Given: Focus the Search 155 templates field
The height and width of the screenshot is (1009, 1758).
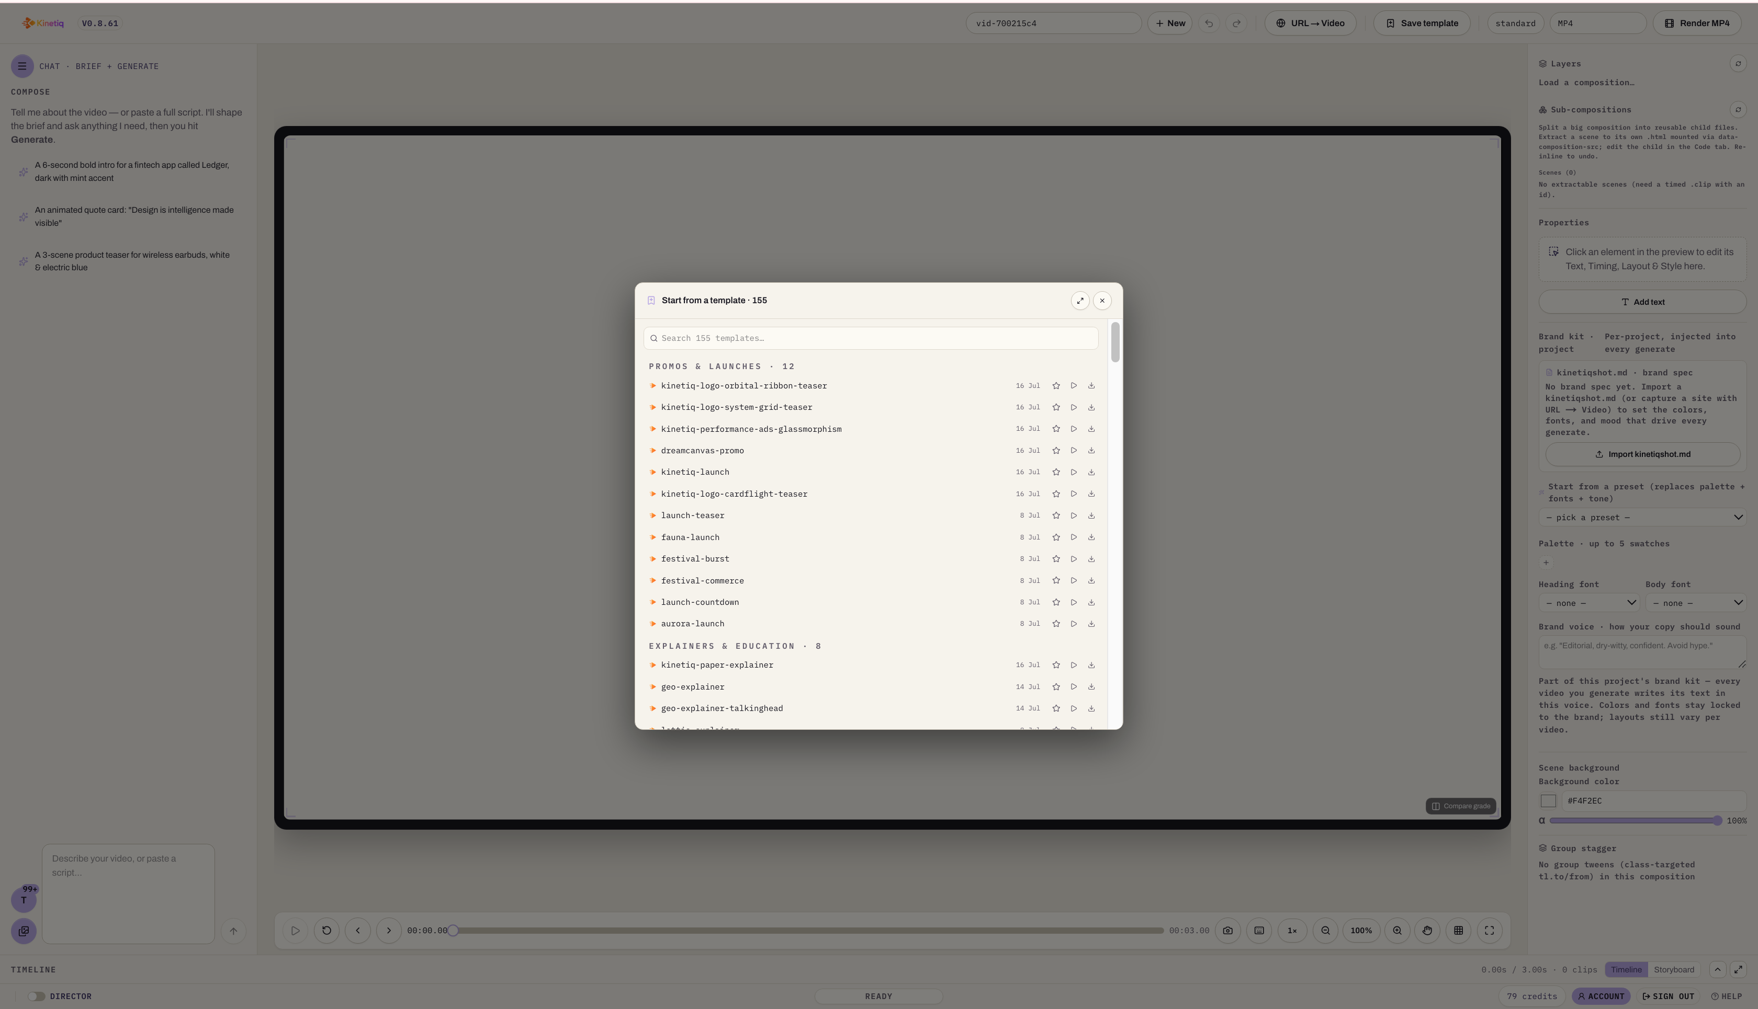Looking at the screenshot, I should [x=870, y=338].
